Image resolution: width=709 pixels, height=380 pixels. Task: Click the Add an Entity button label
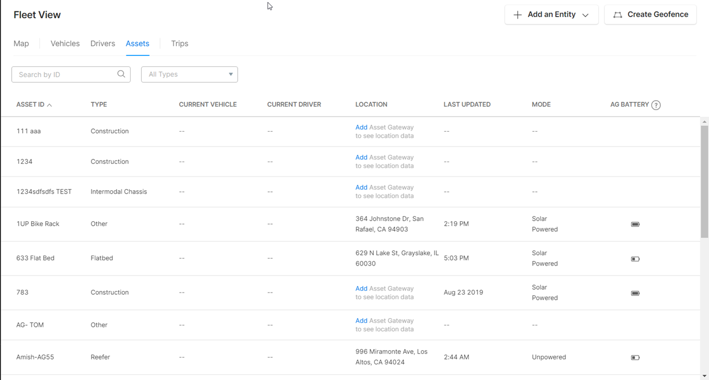tap(552, 14)
